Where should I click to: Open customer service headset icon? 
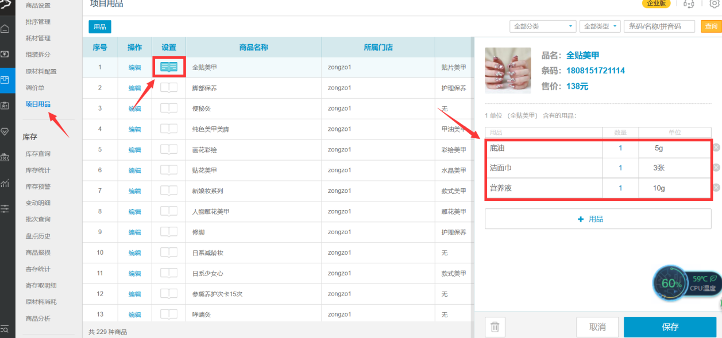[688, 4]
